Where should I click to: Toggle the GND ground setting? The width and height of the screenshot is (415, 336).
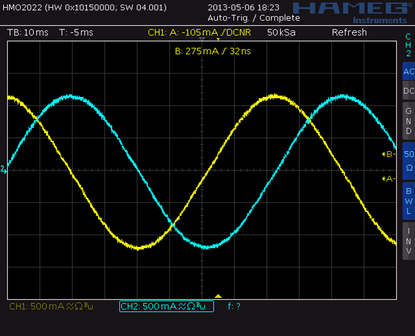point(408,121)
